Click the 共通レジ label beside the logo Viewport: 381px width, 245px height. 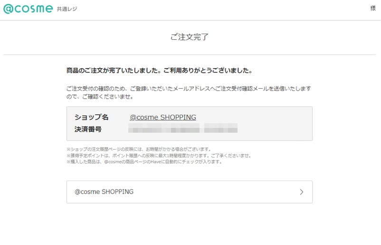coord(67,9)
